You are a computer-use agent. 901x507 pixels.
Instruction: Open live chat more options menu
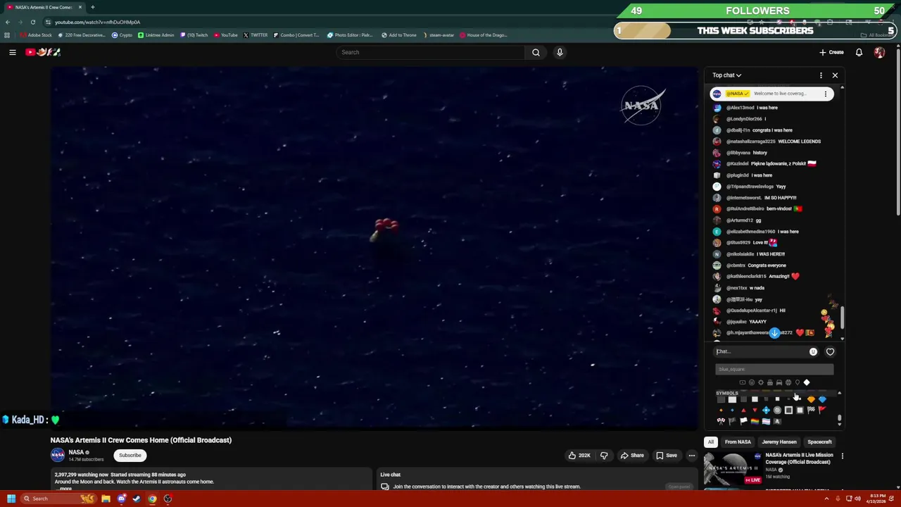(x=821, y=75)
